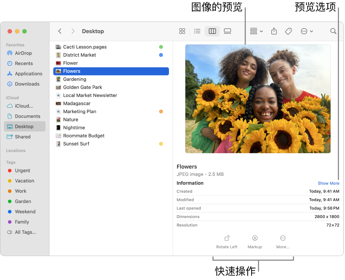Switch to list view in the toolbar
345x280 pixels.
click(197, 31)
